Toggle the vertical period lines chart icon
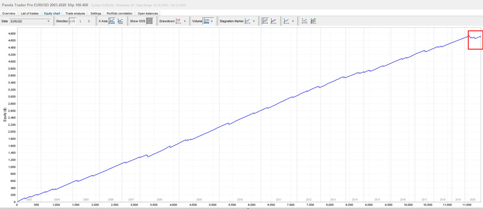Viewport: 483px width, 209px height. pyautogui.click(x=265, y=21)
